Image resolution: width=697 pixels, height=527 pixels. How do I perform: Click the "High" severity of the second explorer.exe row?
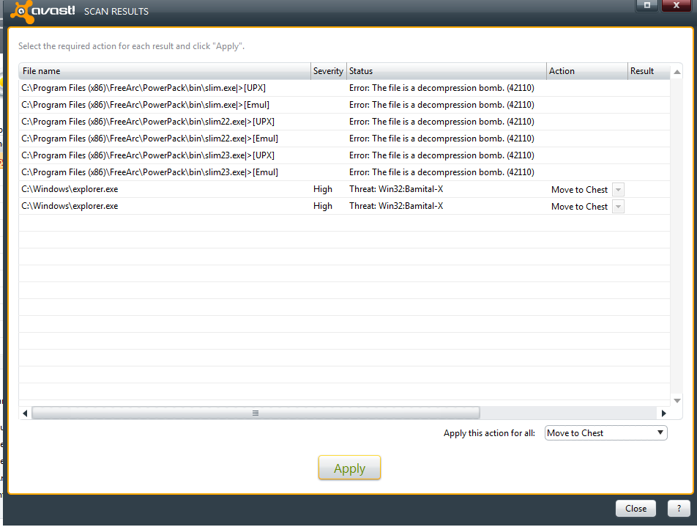coord(323,206)
